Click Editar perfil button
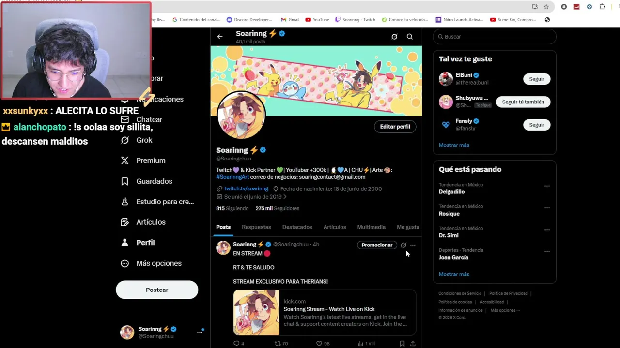 coord(395,127)
